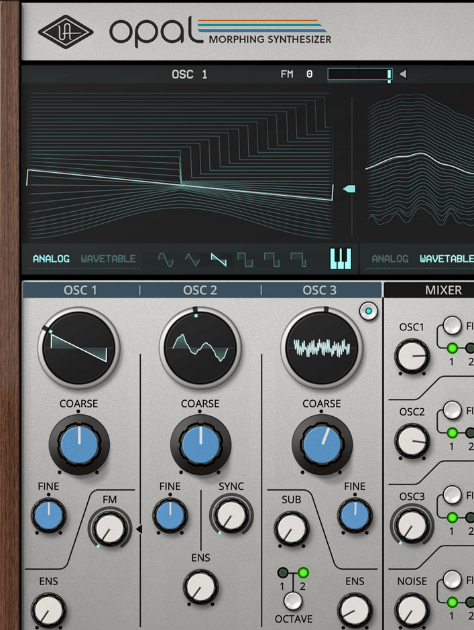Click the OSC 1 sawtooth waveform display knob
474x630 pixels.
78,348
